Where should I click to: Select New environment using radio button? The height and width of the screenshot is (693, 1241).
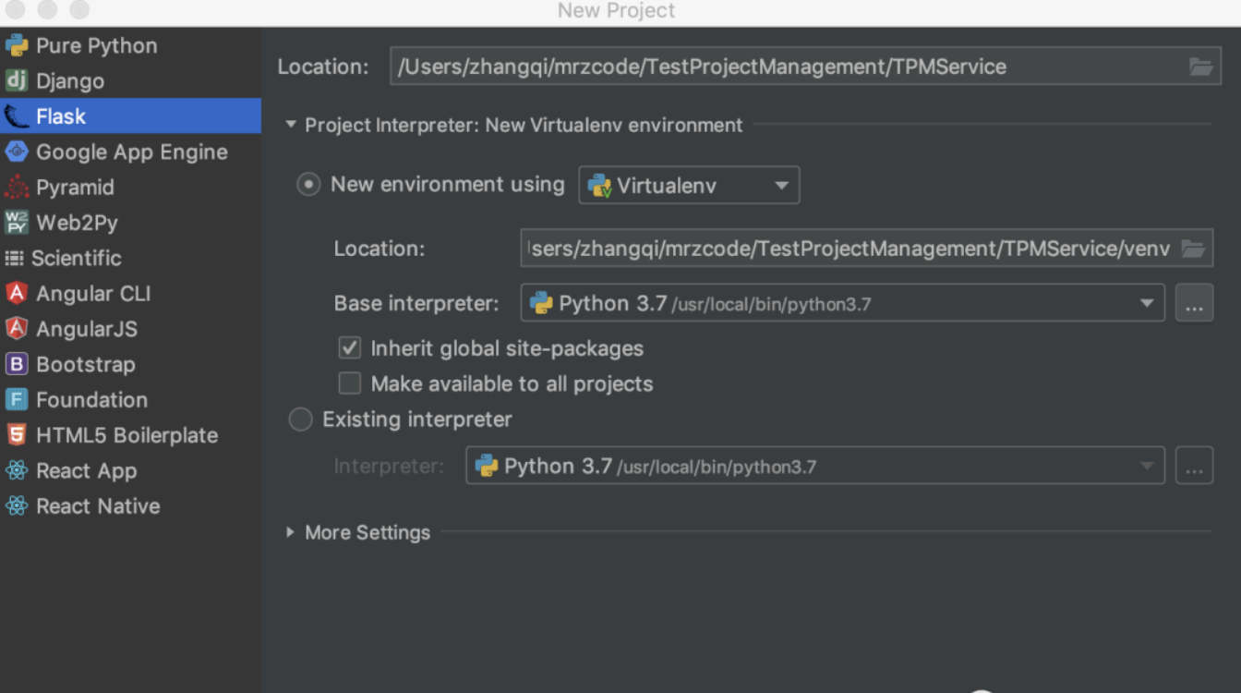(x=308, y=185)
